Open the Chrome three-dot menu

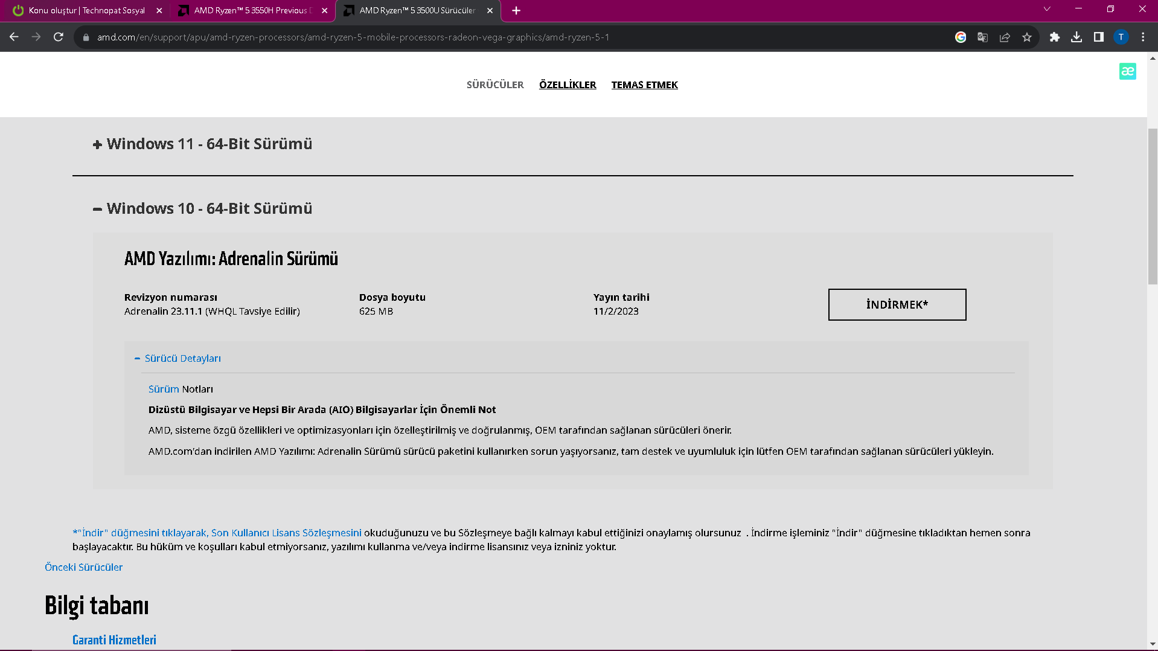pyautogui.click(x=1143, y=37)
